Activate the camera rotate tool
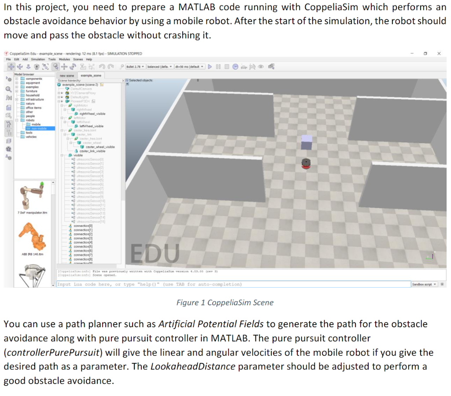 click(20, 67)
